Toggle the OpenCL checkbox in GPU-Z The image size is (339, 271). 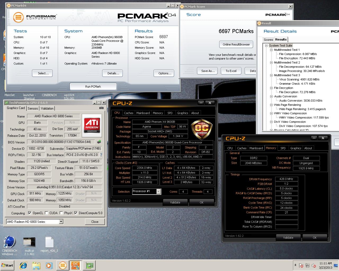point(30,213)
